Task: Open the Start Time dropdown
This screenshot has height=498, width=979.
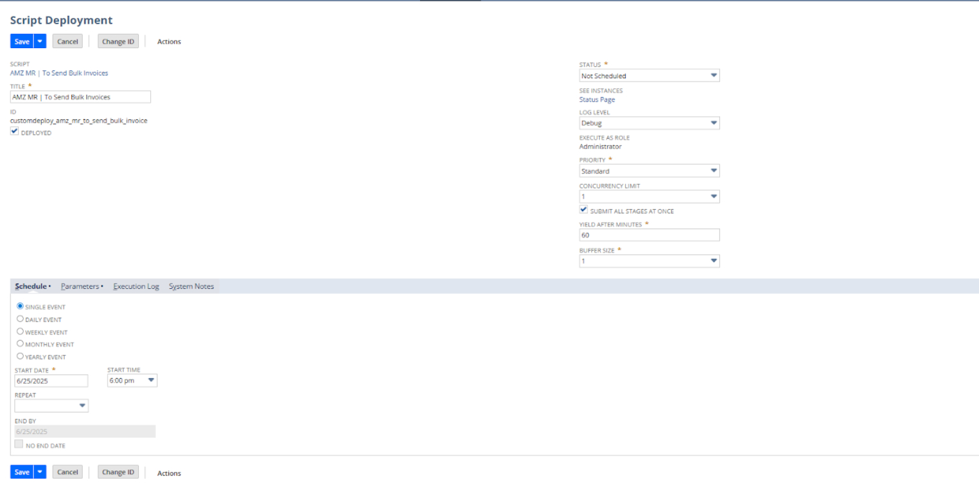Action: [132, 381]
